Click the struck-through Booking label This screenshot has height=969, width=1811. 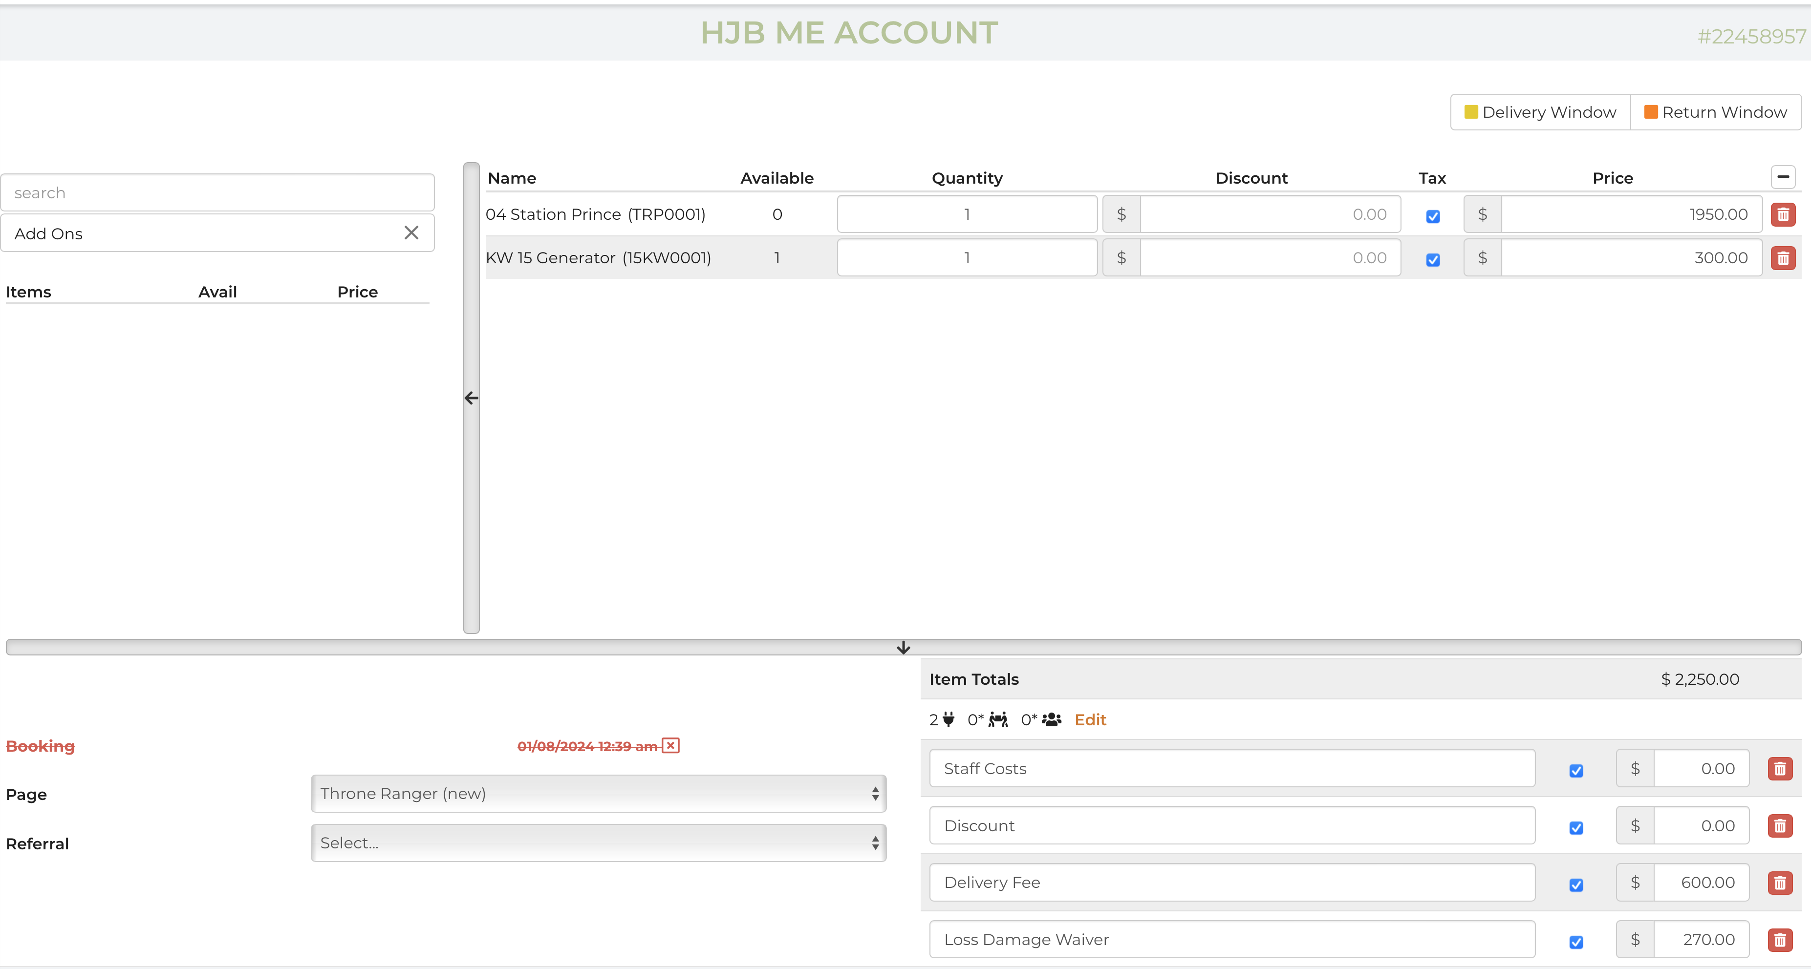[40, 746]
